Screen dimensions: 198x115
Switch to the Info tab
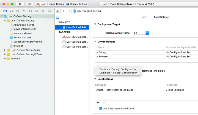(144, 17)
